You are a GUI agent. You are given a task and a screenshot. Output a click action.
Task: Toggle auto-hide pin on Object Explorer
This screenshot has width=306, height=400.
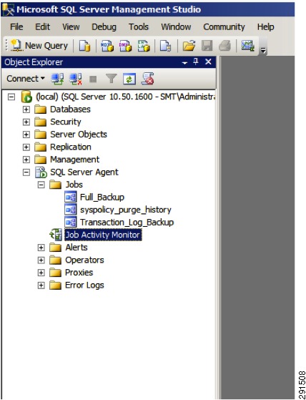point(196,62)
